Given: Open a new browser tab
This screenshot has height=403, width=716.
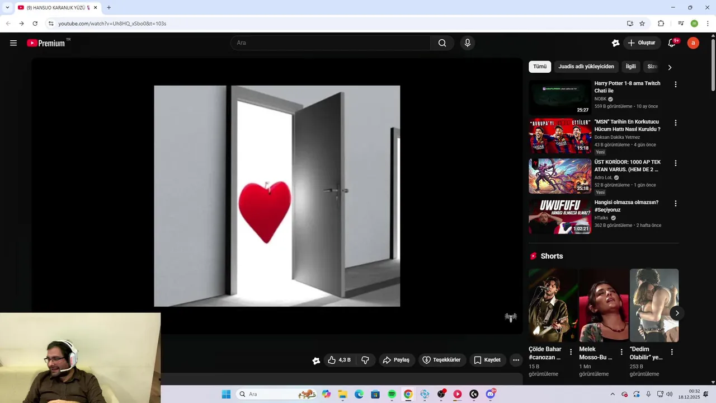Looking at the screenshot, I should [109, 7].
